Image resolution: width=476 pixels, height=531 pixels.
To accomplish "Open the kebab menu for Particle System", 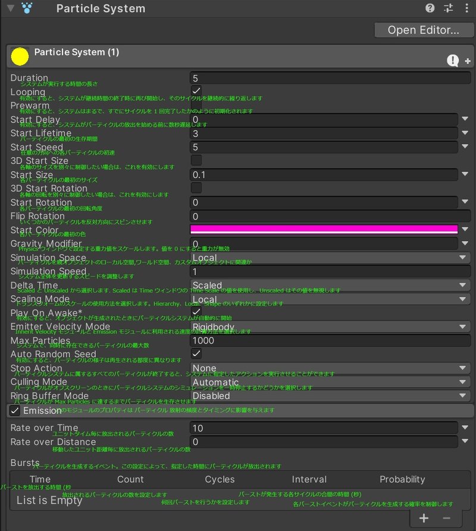I will 468,8.
